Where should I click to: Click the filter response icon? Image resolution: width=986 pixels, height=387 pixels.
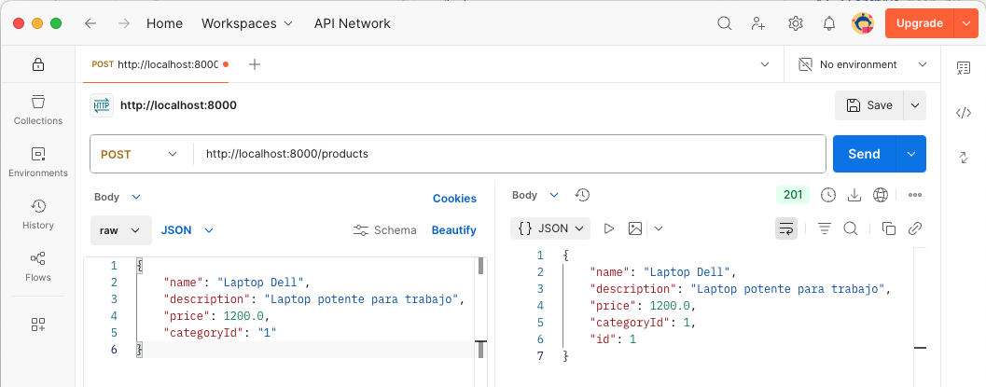[x=825, y=228]
